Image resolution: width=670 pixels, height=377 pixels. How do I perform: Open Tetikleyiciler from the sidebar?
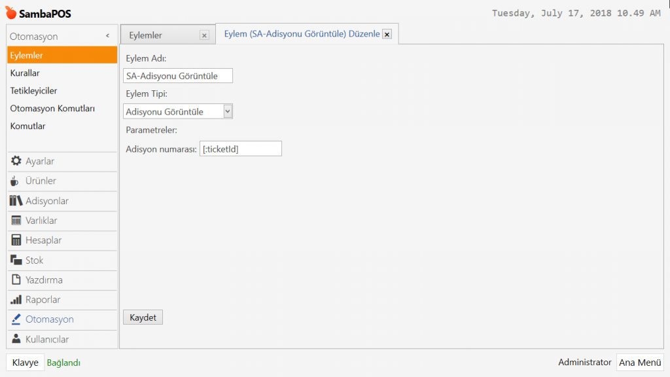(x=33, y=91)
